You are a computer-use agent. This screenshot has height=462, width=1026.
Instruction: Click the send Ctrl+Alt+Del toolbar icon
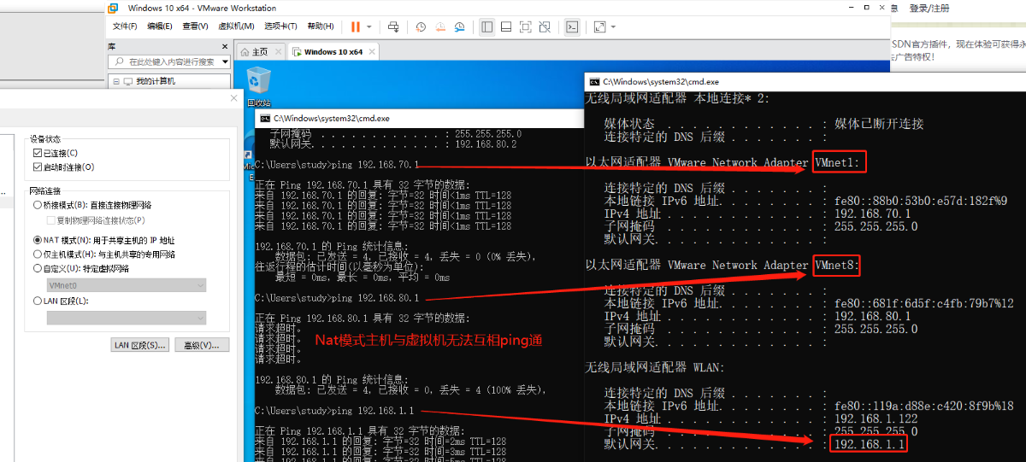(393, 26)
